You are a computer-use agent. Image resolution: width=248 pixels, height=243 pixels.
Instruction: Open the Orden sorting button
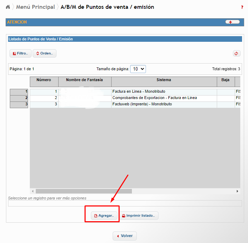click(x=44, y=53)
